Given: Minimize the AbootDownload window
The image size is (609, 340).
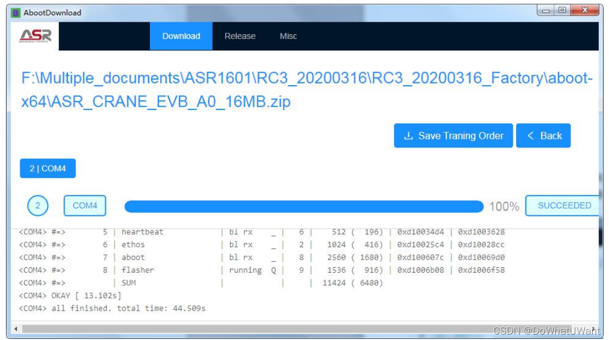Looking at the screenshot, I should (x=545, y=10).
